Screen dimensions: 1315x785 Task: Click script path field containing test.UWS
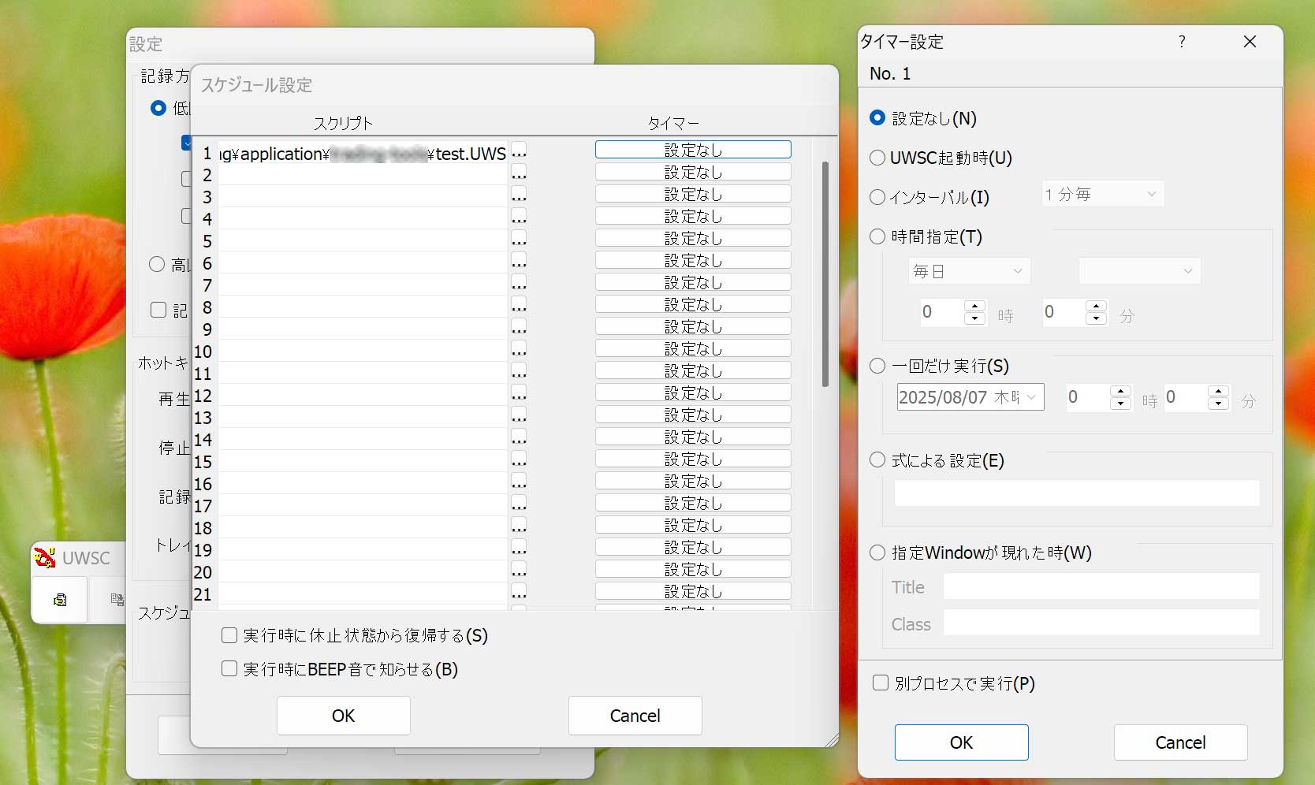coord(363,153)
